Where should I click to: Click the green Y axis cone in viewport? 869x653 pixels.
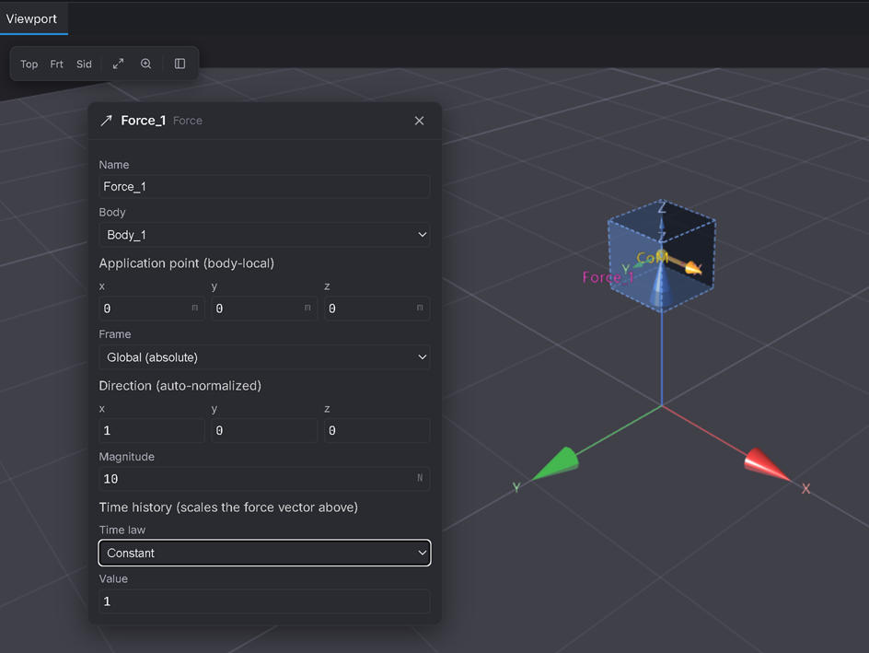(x=556, y=463)
